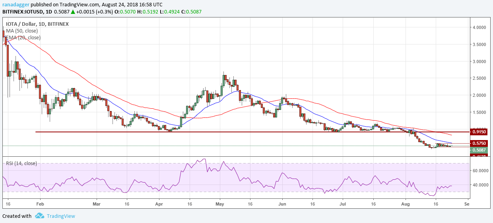Click the Mar label on time axis
493x223 pixels.
point(97,203)
